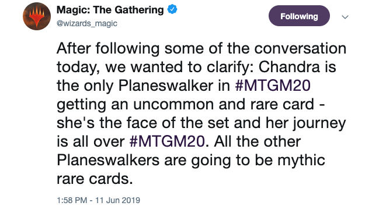The height and width of the screenshot is (213, 372).
Task: Toggle the purple Following button
Action: tap(299, 16)
